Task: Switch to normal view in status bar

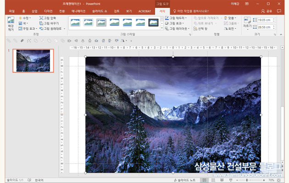Action: 205,180
